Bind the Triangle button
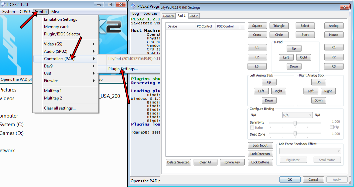 279,26
